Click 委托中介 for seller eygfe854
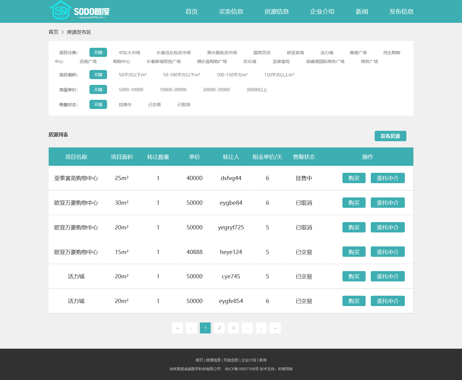This screenshot has height=380, width=462. point(387,301)
